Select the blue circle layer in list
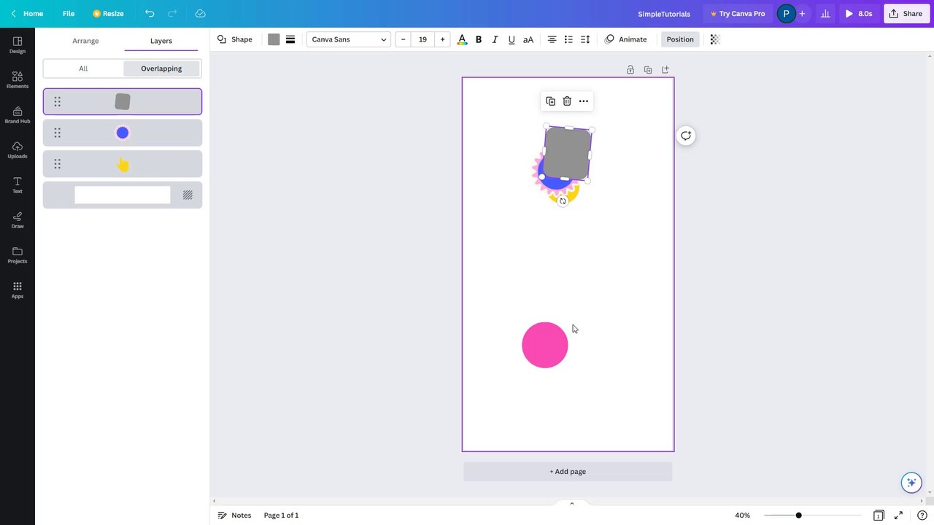 tap(123, 133)
